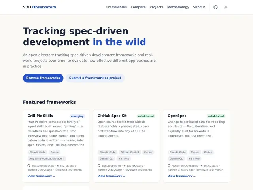Image resolution: width=253 pixels, height=190 pixels.
Task: Click GitHub icon beside github/spec-kit
Action: point(99,165)
